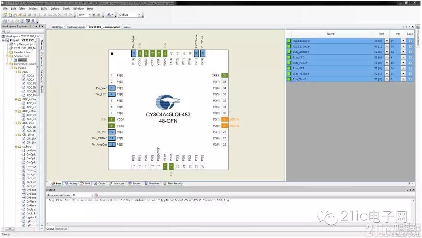Click the Save toolbar icon
This screenshot has width=422, height=238.
click(x=24, y=15)
